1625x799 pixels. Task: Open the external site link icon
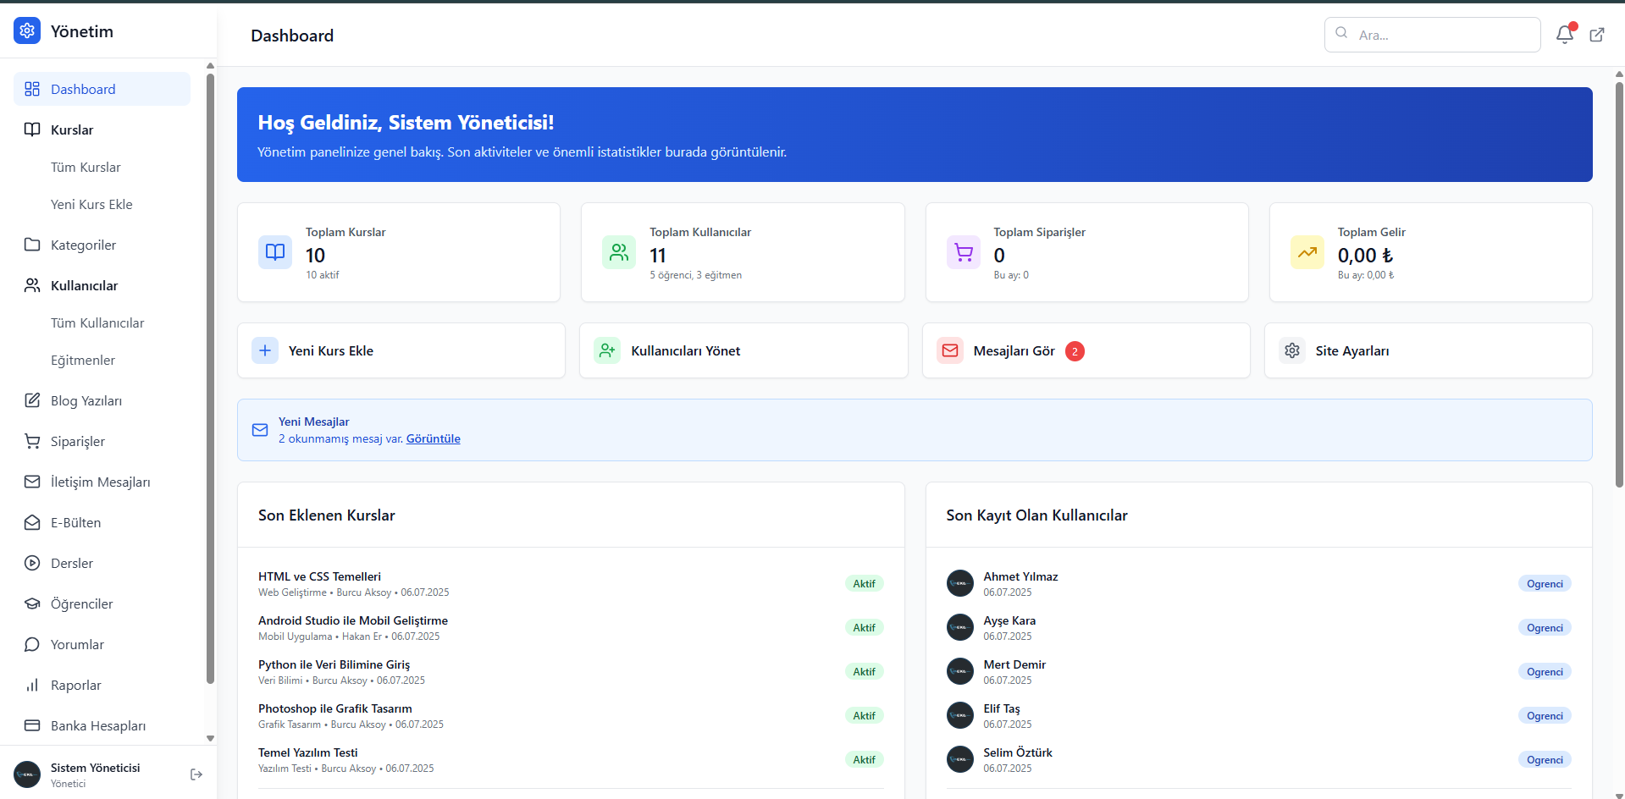pyautogui.click(x=1596, y=35)
